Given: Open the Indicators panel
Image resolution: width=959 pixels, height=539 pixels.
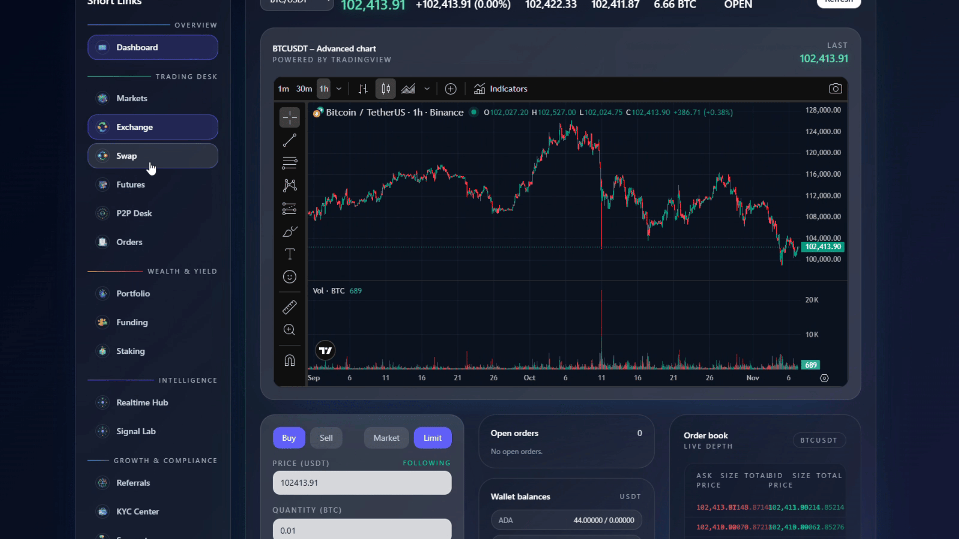Looking at the screenshot, I should click(x=501, y=89).
